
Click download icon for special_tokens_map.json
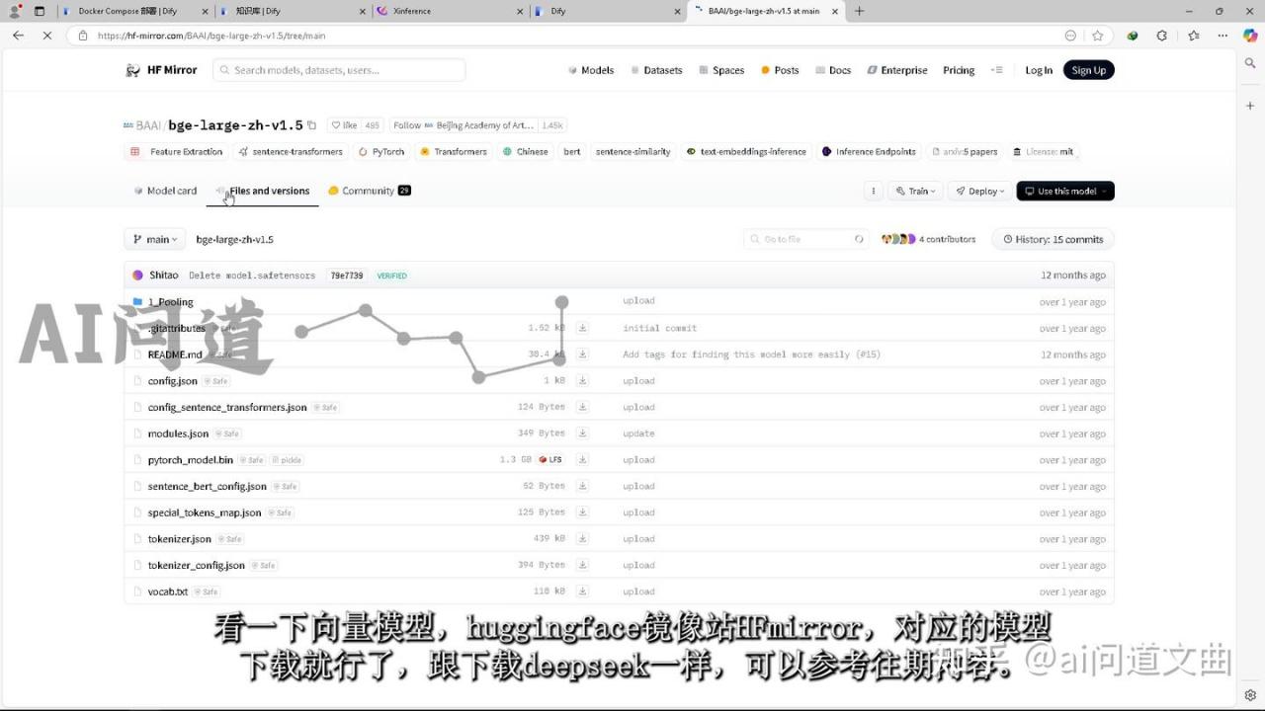coord(582,513)
